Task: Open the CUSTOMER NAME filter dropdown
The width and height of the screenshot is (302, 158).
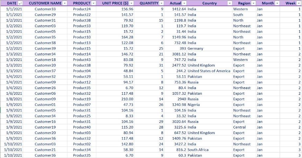Action: coord(65,3)
